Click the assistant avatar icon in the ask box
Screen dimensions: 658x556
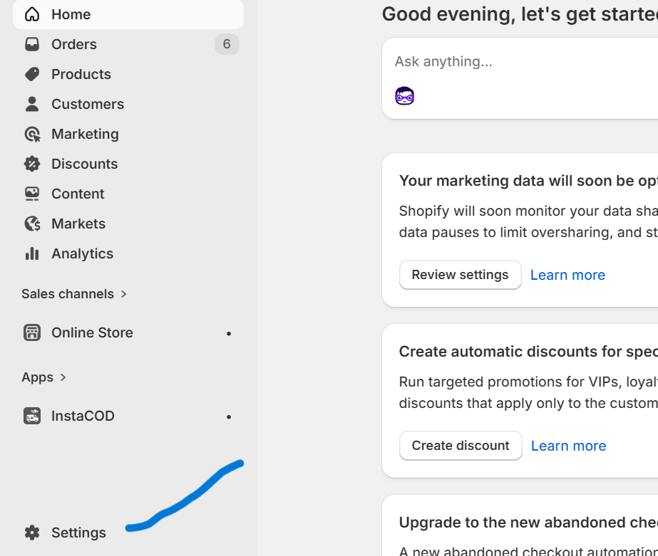pyautogui.click(x=404, y=95)
